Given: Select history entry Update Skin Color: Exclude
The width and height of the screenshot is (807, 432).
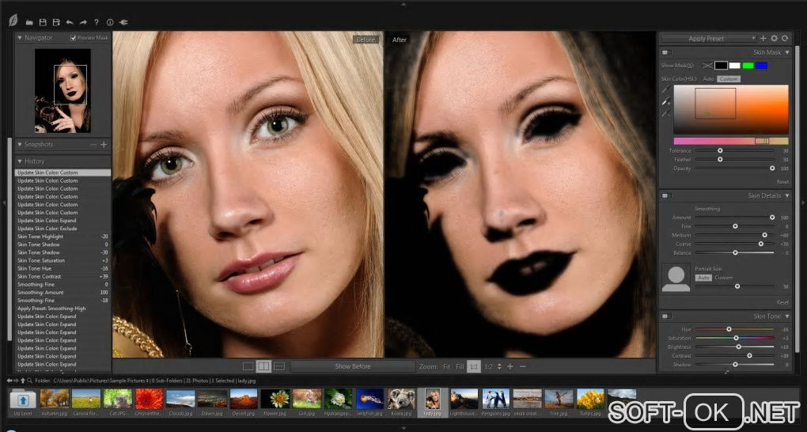Looking at the screenshot, I should pos(63,229).
